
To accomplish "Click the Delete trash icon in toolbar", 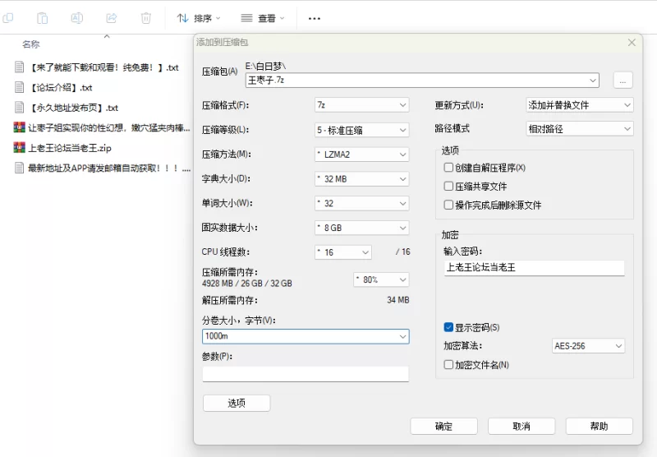I will click(145, 17).
